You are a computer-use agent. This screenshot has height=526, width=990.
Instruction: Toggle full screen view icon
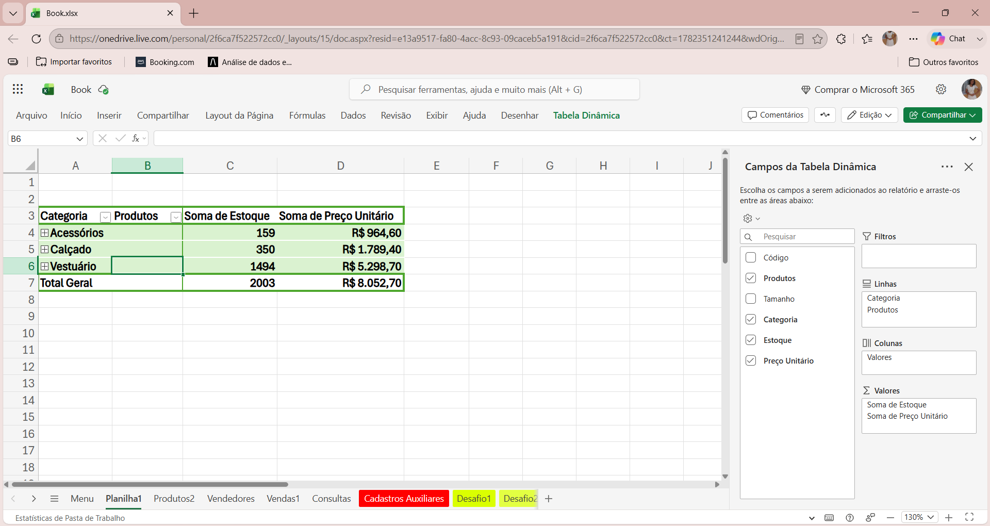click(x=969, y=517)
